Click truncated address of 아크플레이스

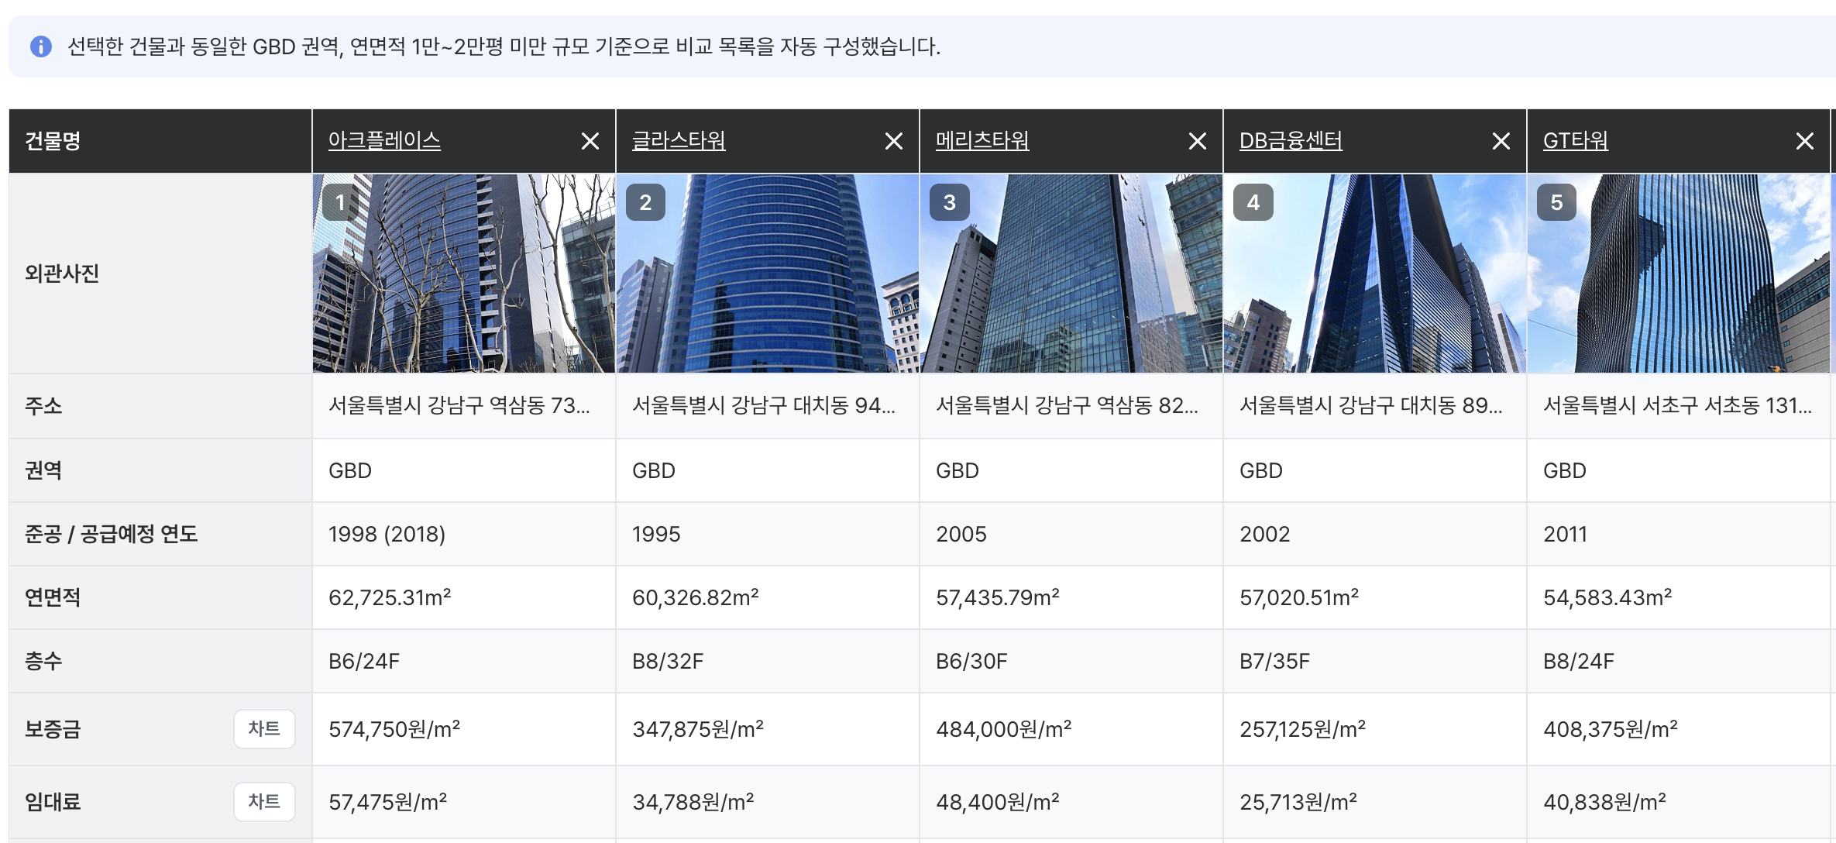tap(459, 405)
